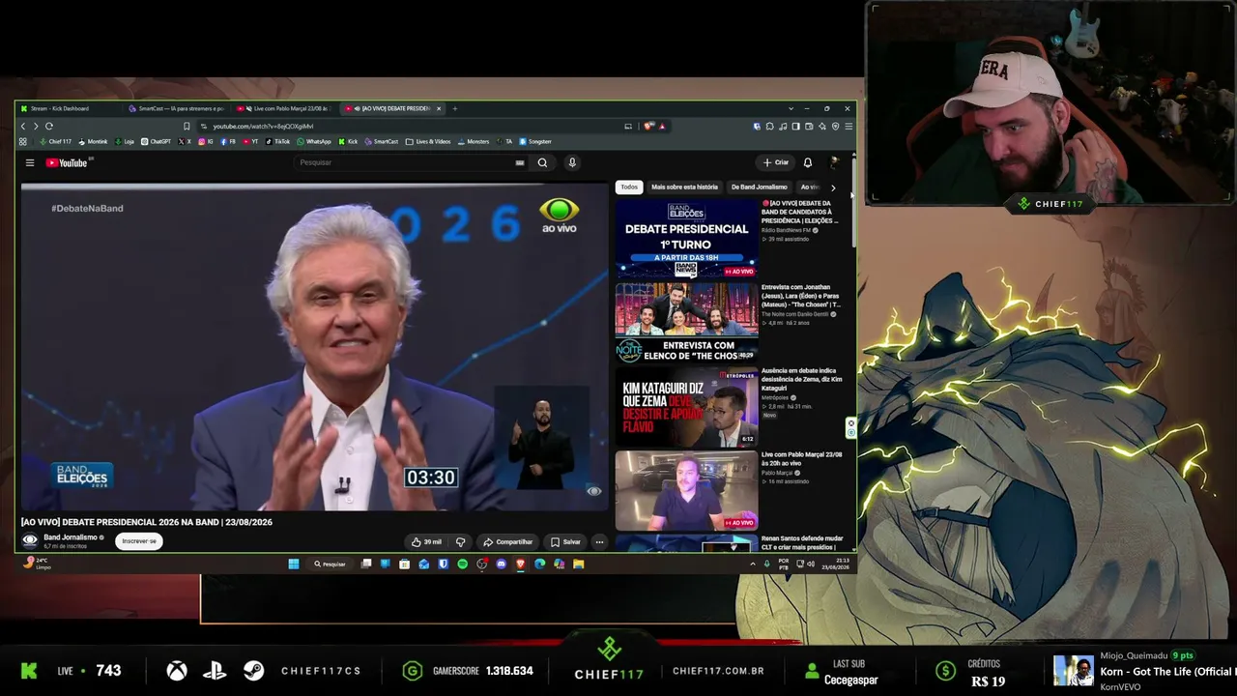Show next filter chips with the arrow

(833, 188)
